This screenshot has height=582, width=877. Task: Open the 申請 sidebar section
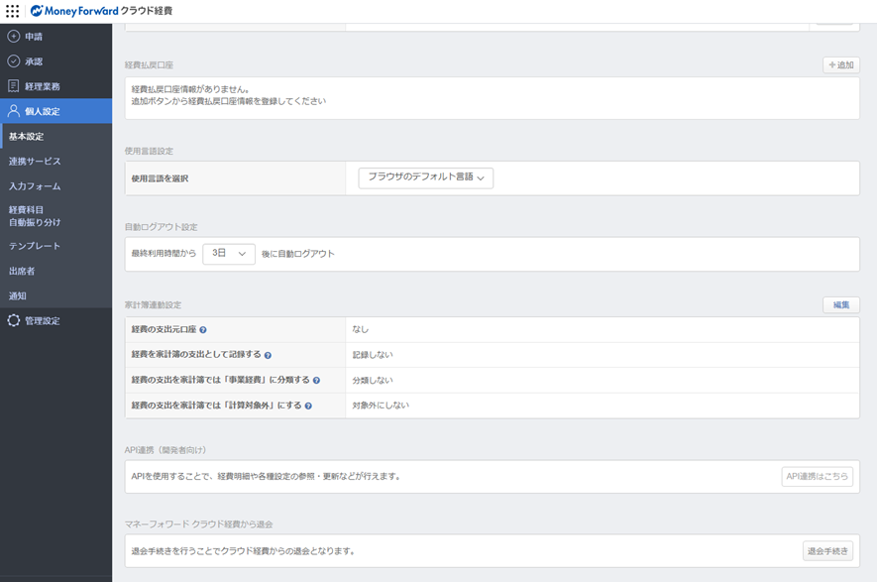tap(34, 37)
